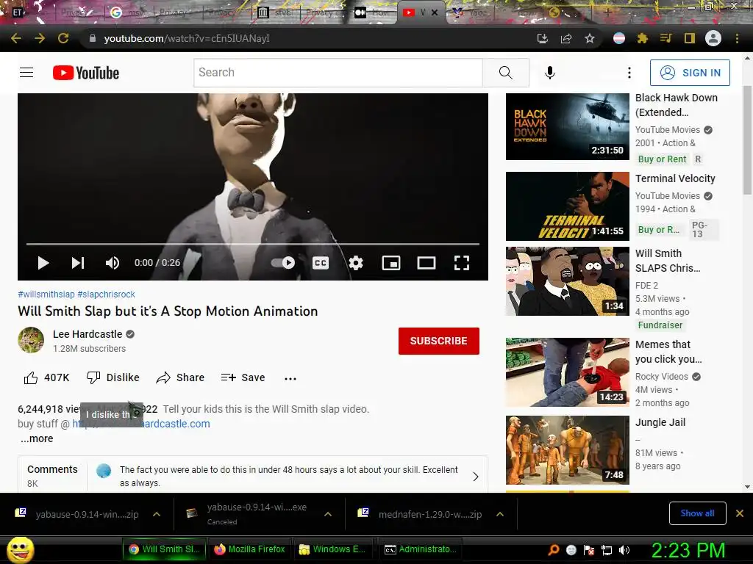Save the video to a playlist
Viewport: 753px width, 564px height.
(243, 377)
